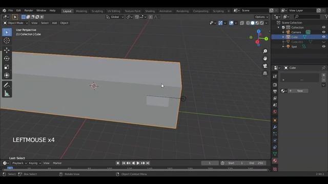Open the Particles properties tab

(275, 134)
